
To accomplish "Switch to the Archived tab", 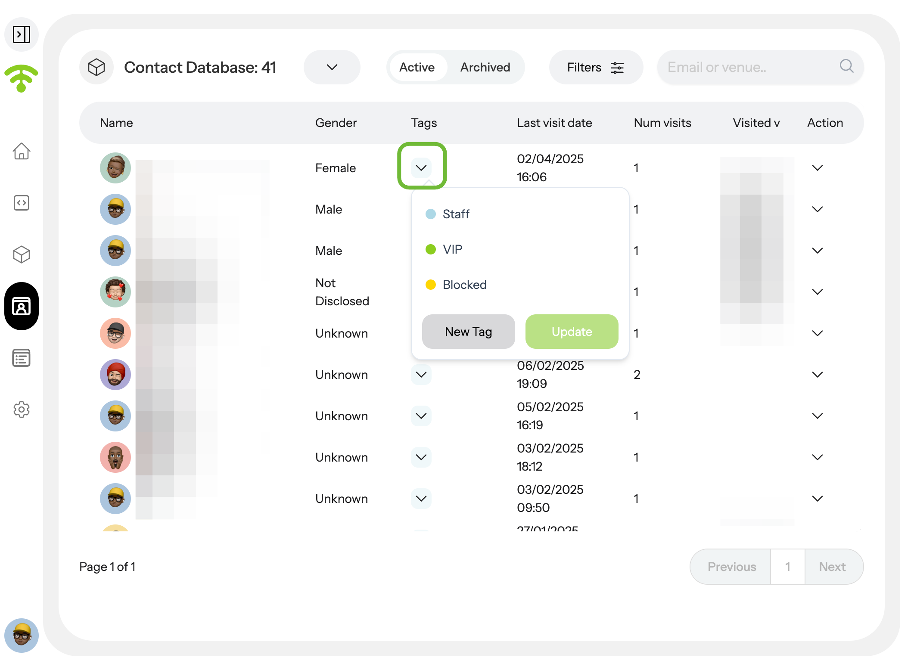I will (x=485, y=67).
